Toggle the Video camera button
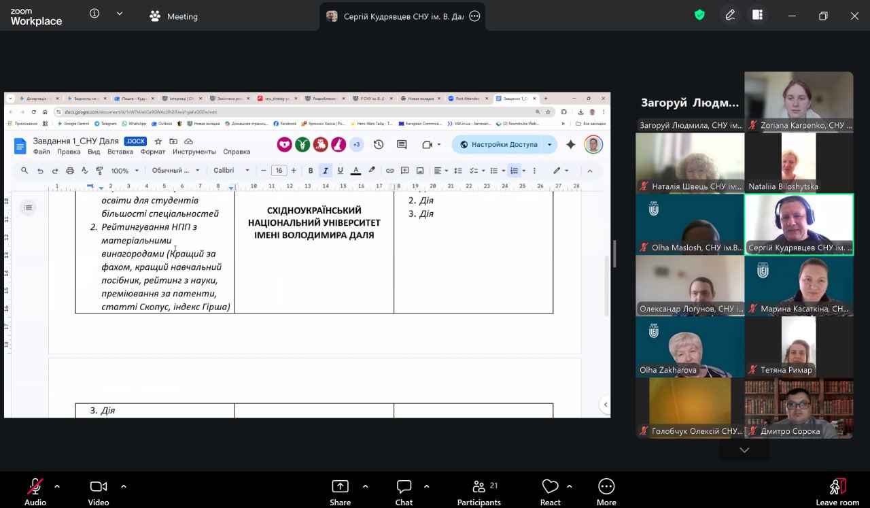 99,487
